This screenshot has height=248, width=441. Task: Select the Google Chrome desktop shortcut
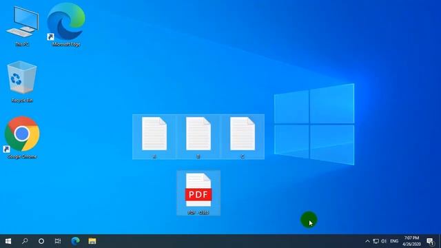pos(22,138)
